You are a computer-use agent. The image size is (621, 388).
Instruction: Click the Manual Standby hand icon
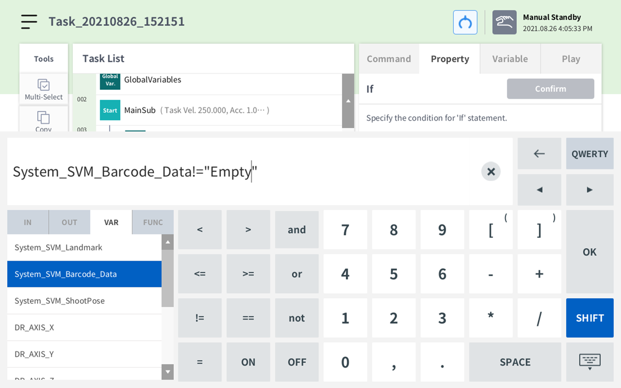[x=504, y=22]
